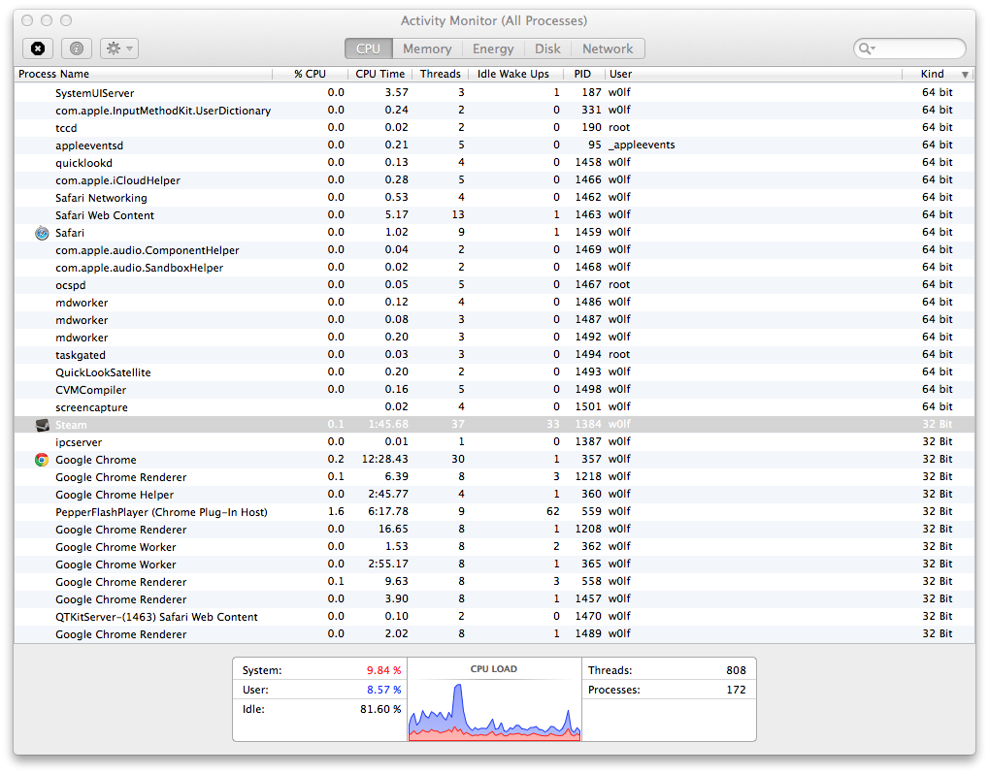
Task: Sort by User column header
Action: 754,74
